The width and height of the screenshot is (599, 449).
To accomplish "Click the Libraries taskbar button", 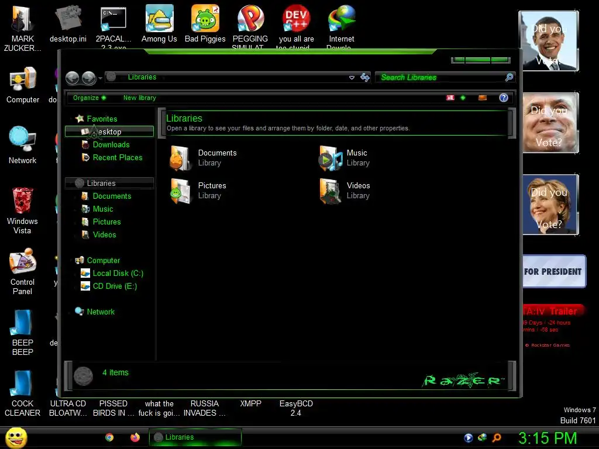I will click(x=195, y=437).
